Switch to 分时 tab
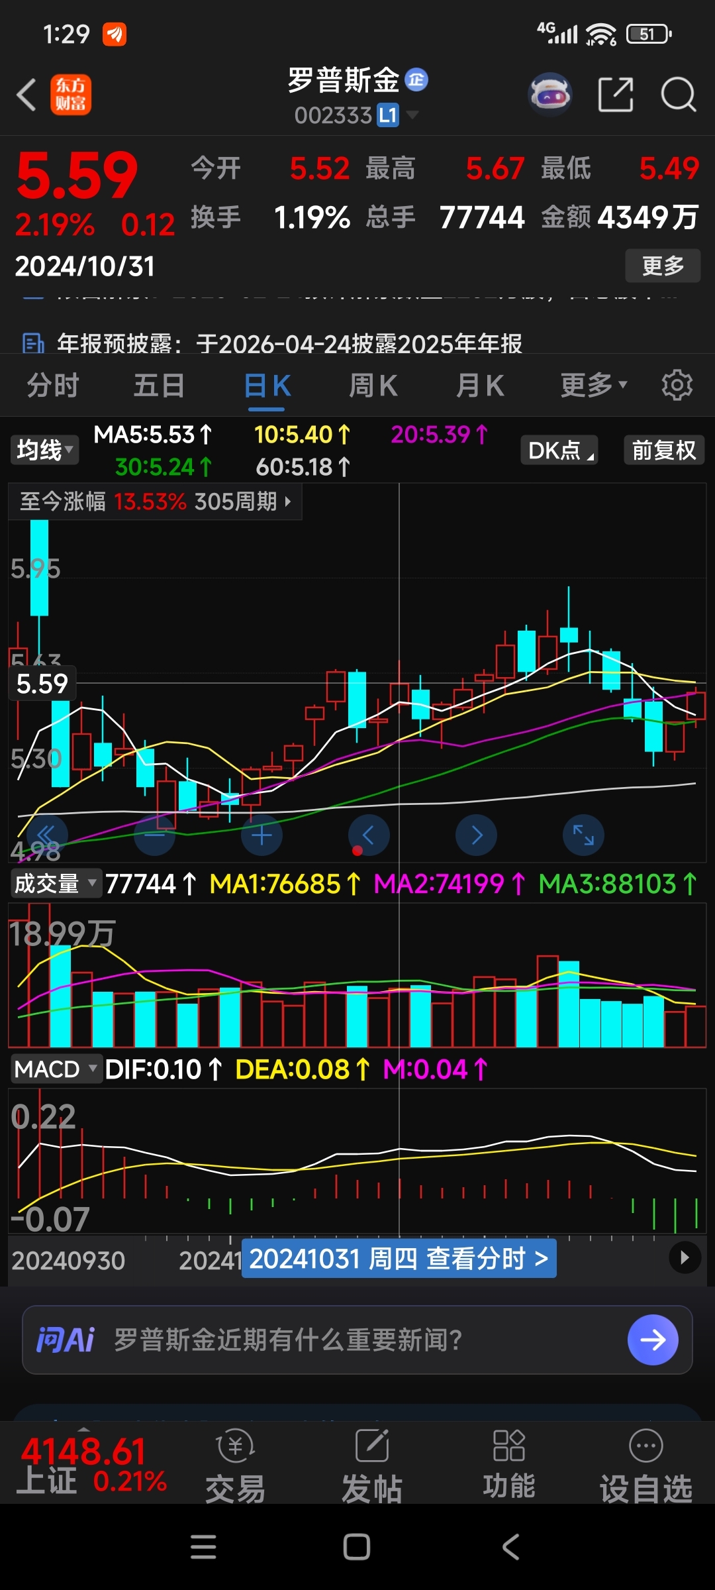The height and width of the screenshot is (1590, 715). [53, 385]
